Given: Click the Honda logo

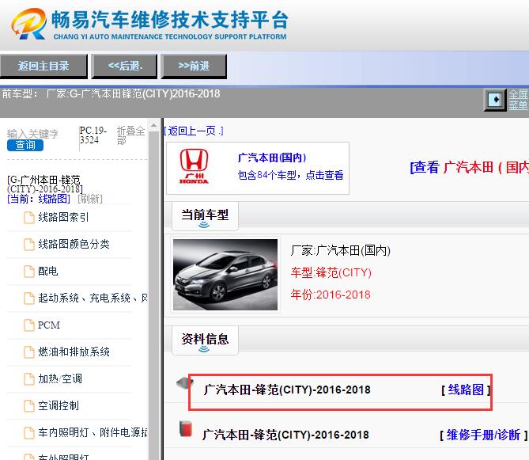Looking at the screenshot, I should [x=194, y=166].
